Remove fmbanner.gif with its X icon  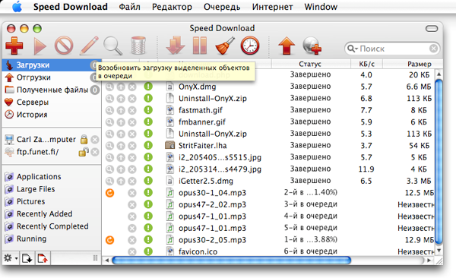tap(132, 122)
